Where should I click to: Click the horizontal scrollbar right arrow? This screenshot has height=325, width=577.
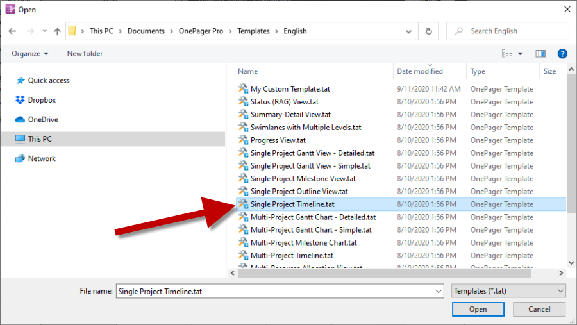pos(561,273)
